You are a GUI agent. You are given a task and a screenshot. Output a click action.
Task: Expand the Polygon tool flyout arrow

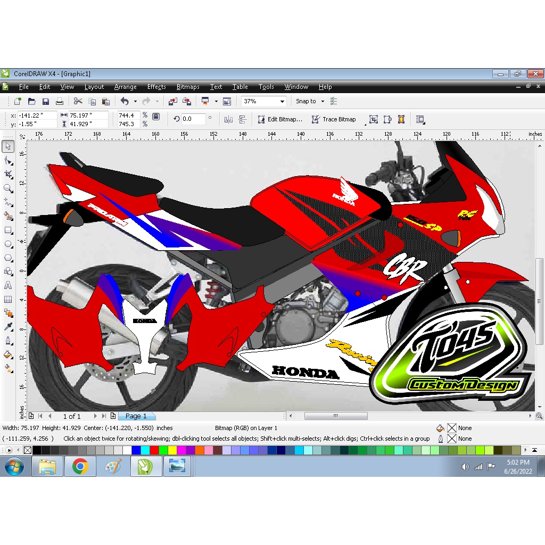[13, 261]
